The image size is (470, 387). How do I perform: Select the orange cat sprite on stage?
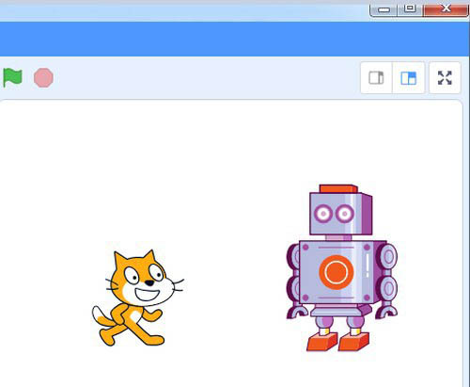[x=138, y=298]
